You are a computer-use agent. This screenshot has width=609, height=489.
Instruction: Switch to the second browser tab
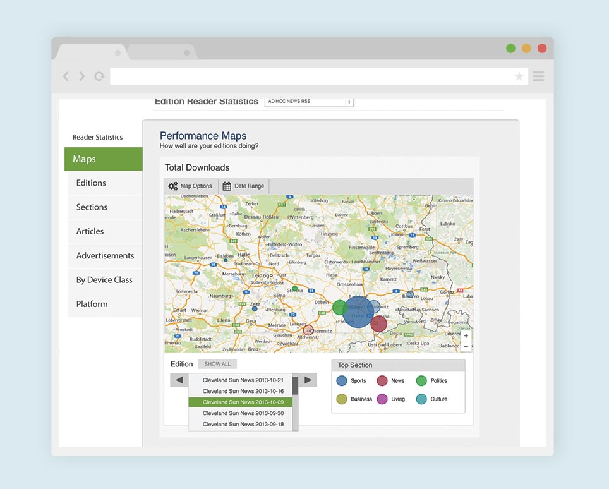point(163,52)
